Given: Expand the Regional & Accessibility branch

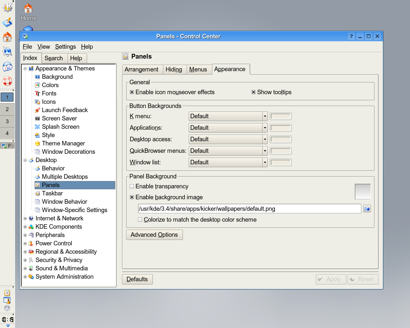Looking at the screenshot, I should (25, 252).
